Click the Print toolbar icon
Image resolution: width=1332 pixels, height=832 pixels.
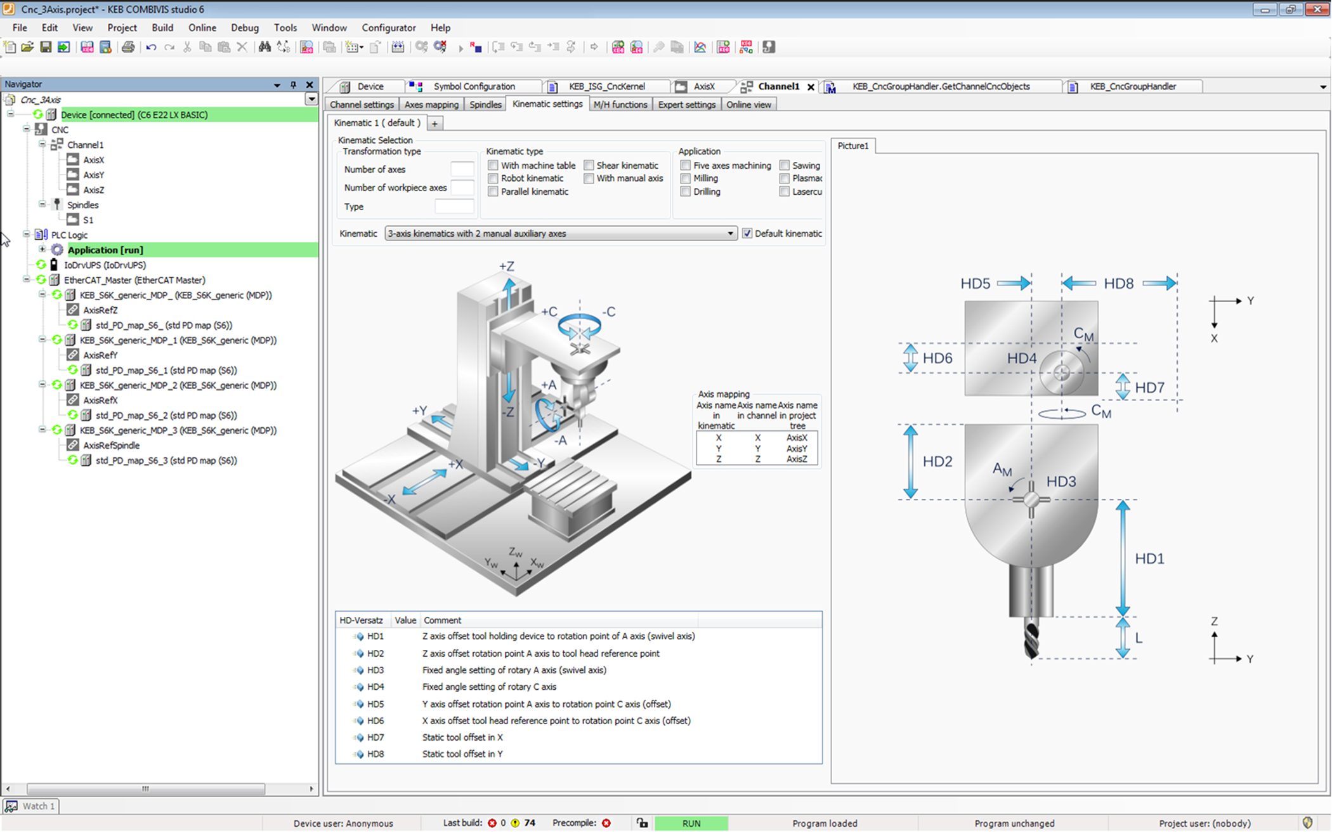(128, 47)
